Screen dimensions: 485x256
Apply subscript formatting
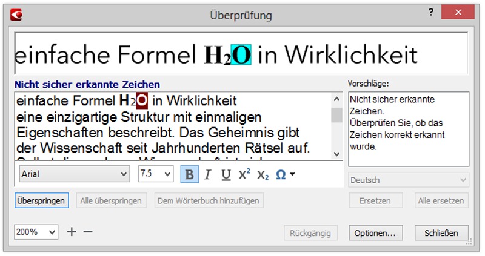(x=263, y=174)
